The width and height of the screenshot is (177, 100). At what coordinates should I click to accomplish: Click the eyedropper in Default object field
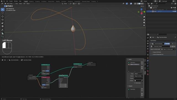pos(142,81)
